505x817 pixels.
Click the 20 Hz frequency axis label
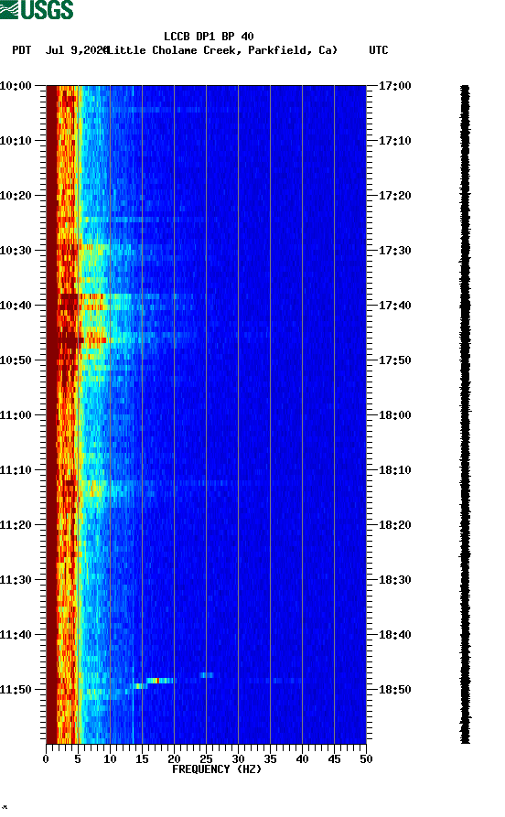(174, 759)
